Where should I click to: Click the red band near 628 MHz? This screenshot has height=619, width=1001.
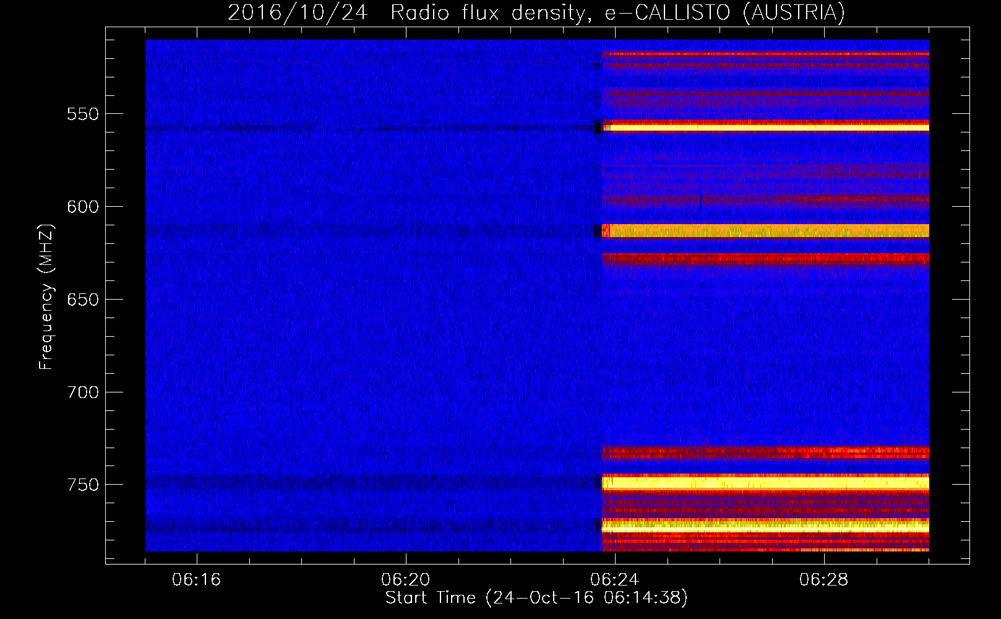766,259
